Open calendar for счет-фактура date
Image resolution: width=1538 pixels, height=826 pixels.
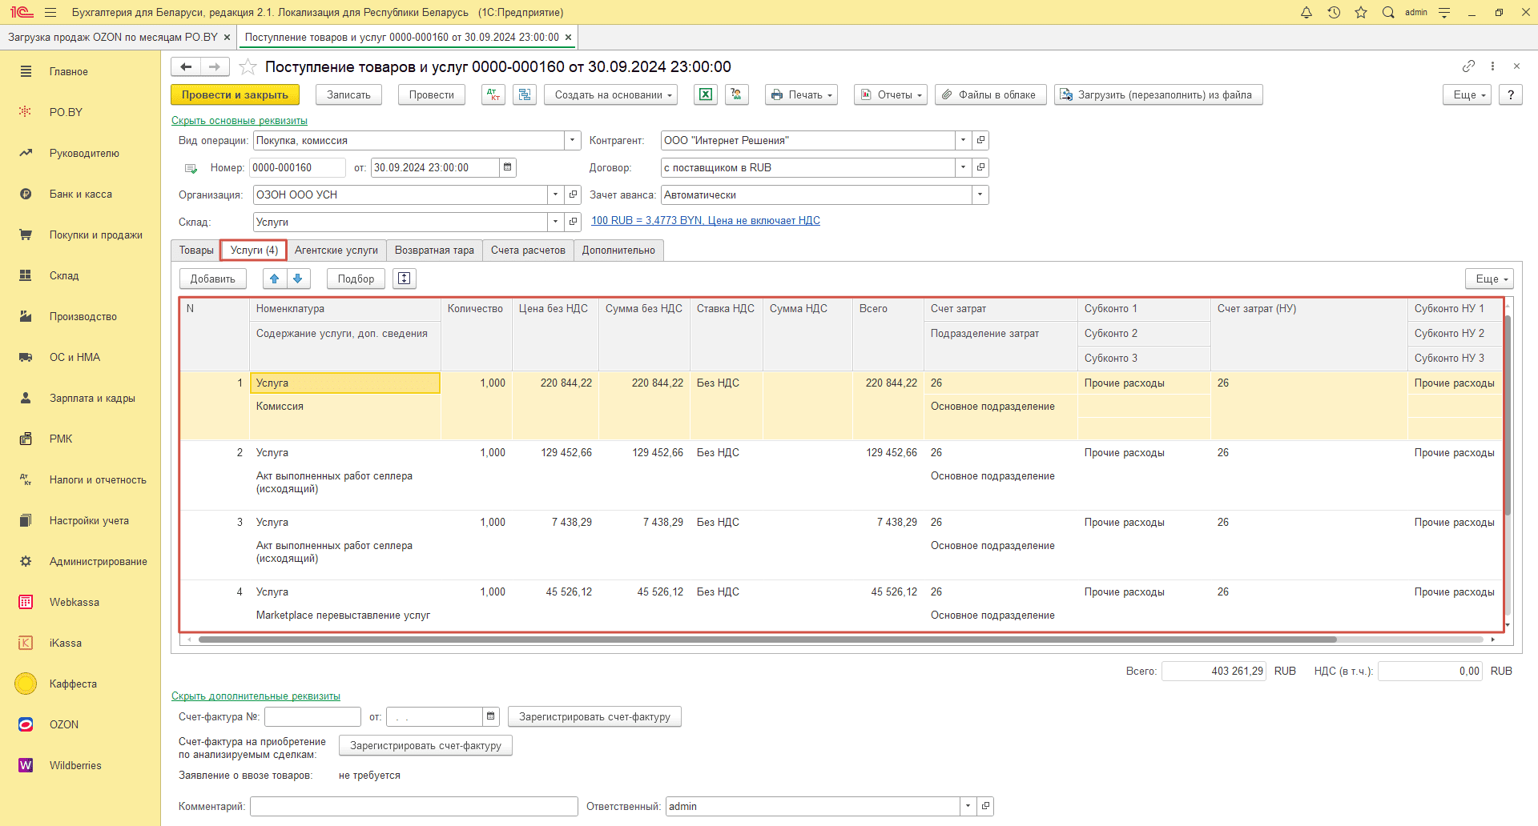click(491, 716)
